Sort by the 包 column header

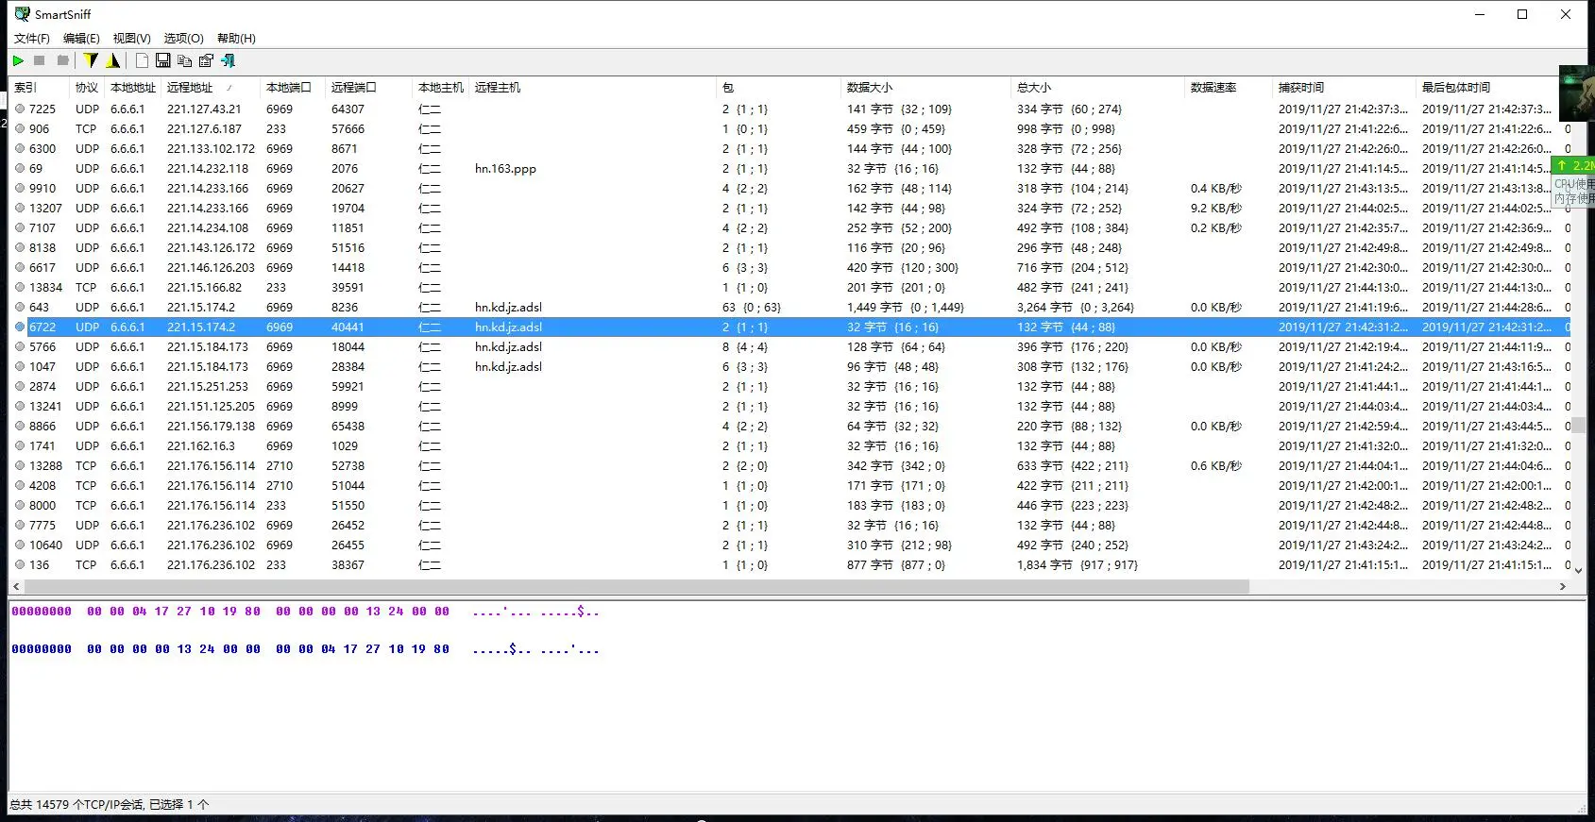tap(778, 87)
